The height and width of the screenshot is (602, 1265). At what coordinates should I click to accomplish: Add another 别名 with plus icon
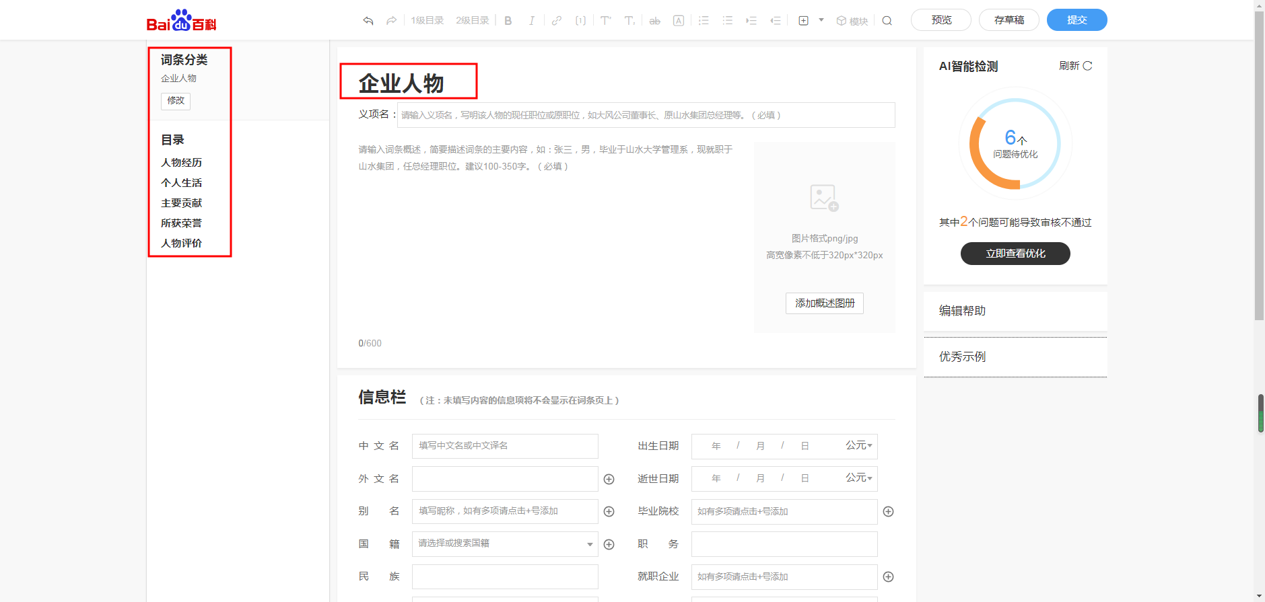tap(609, 511)
